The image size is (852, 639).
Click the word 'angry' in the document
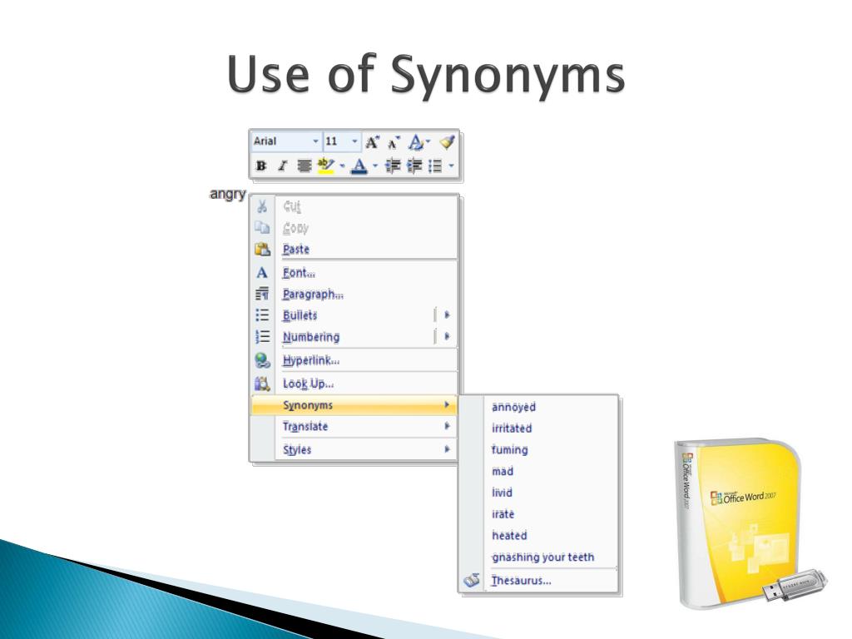click(228, 194)
